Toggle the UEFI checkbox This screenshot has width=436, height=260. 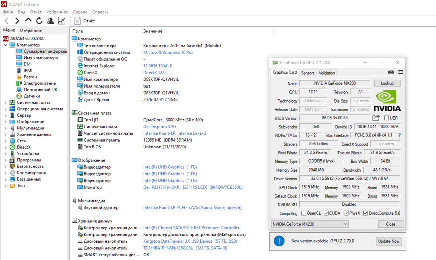[x=386, y=118]
